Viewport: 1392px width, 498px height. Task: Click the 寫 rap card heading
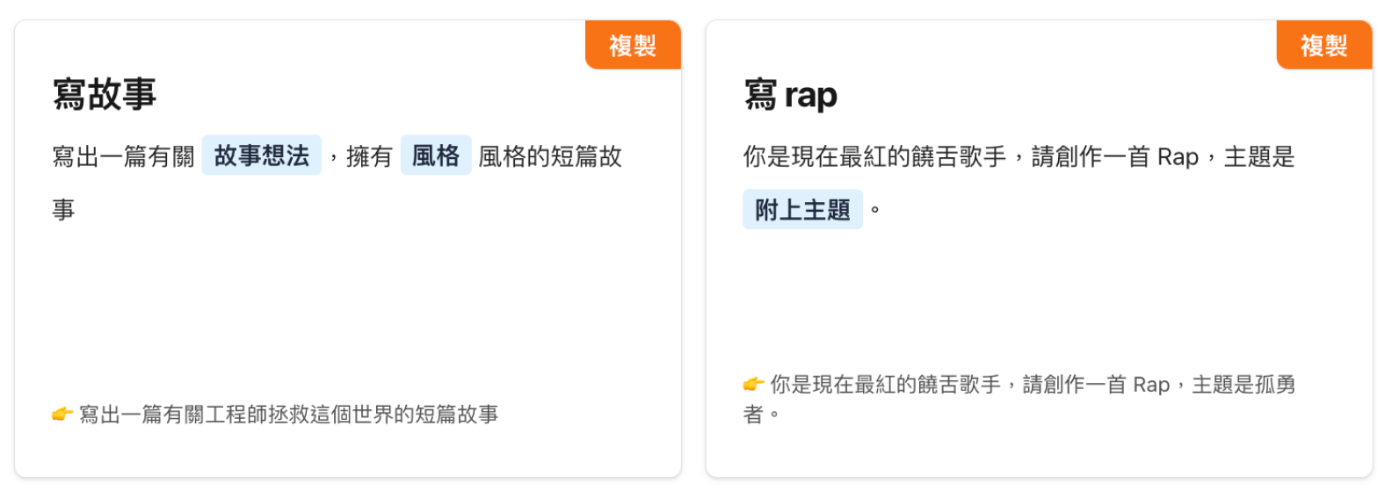[791, 94]
